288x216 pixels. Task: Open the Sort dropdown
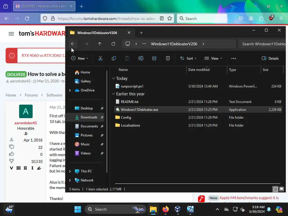[x=188, y=58]
